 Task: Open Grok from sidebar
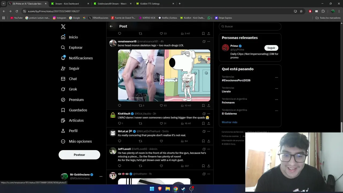pyautogui.click(x=69, y=89)
